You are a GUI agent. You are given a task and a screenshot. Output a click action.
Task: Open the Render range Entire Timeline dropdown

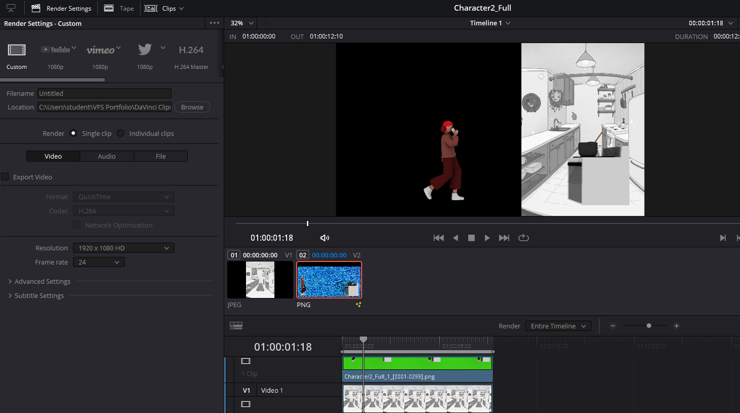tap(558, 326)
